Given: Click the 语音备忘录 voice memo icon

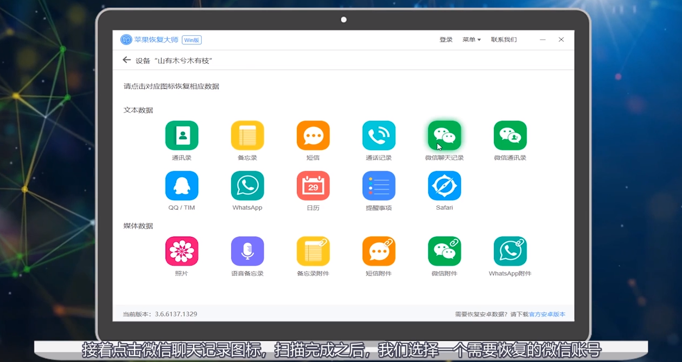Looking at the screenshot, I should [247, 251].
